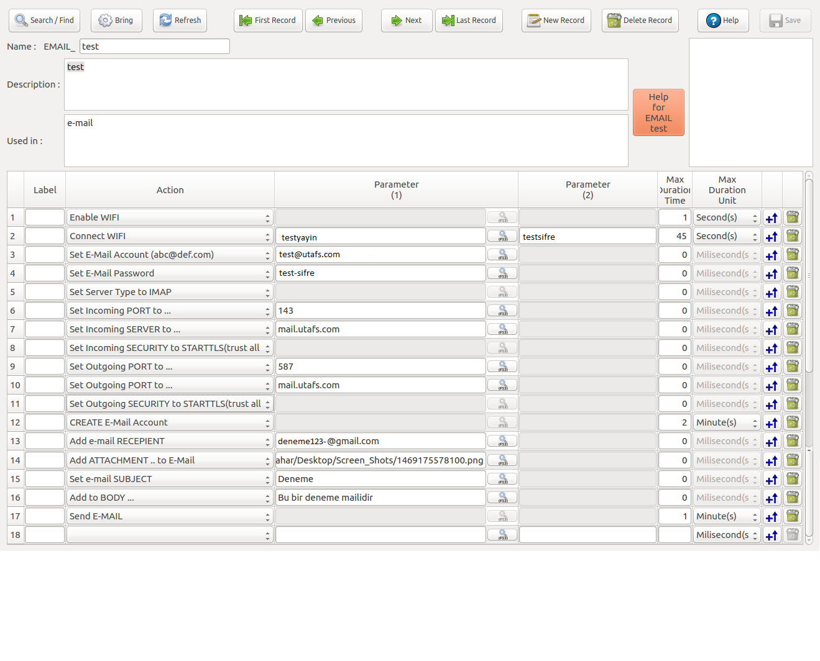This screenshot has height=661, width=820.
Task: Open parameter lookup for test-sifre row
Action: click(x=502, y=273)
